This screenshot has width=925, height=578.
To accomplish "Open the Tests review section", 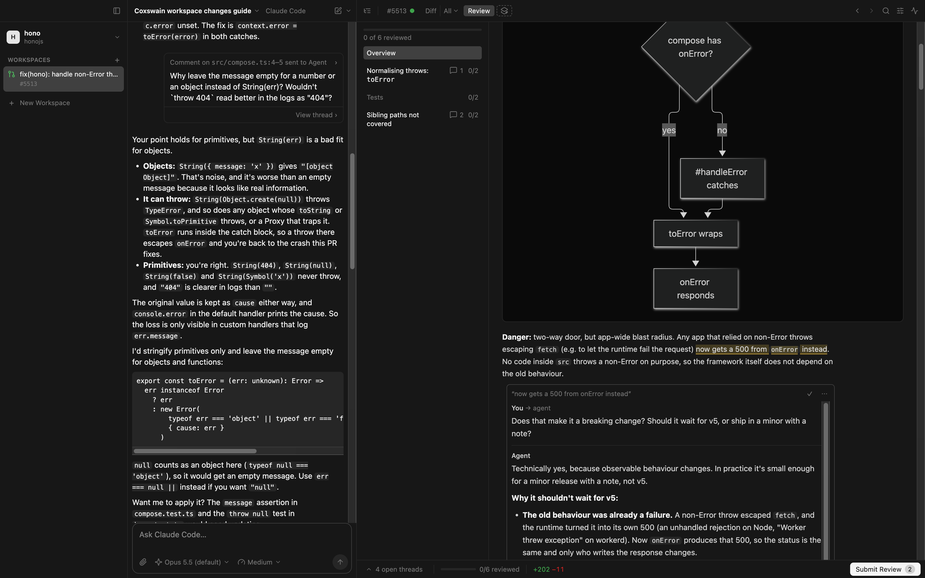I will pos(422,97).
